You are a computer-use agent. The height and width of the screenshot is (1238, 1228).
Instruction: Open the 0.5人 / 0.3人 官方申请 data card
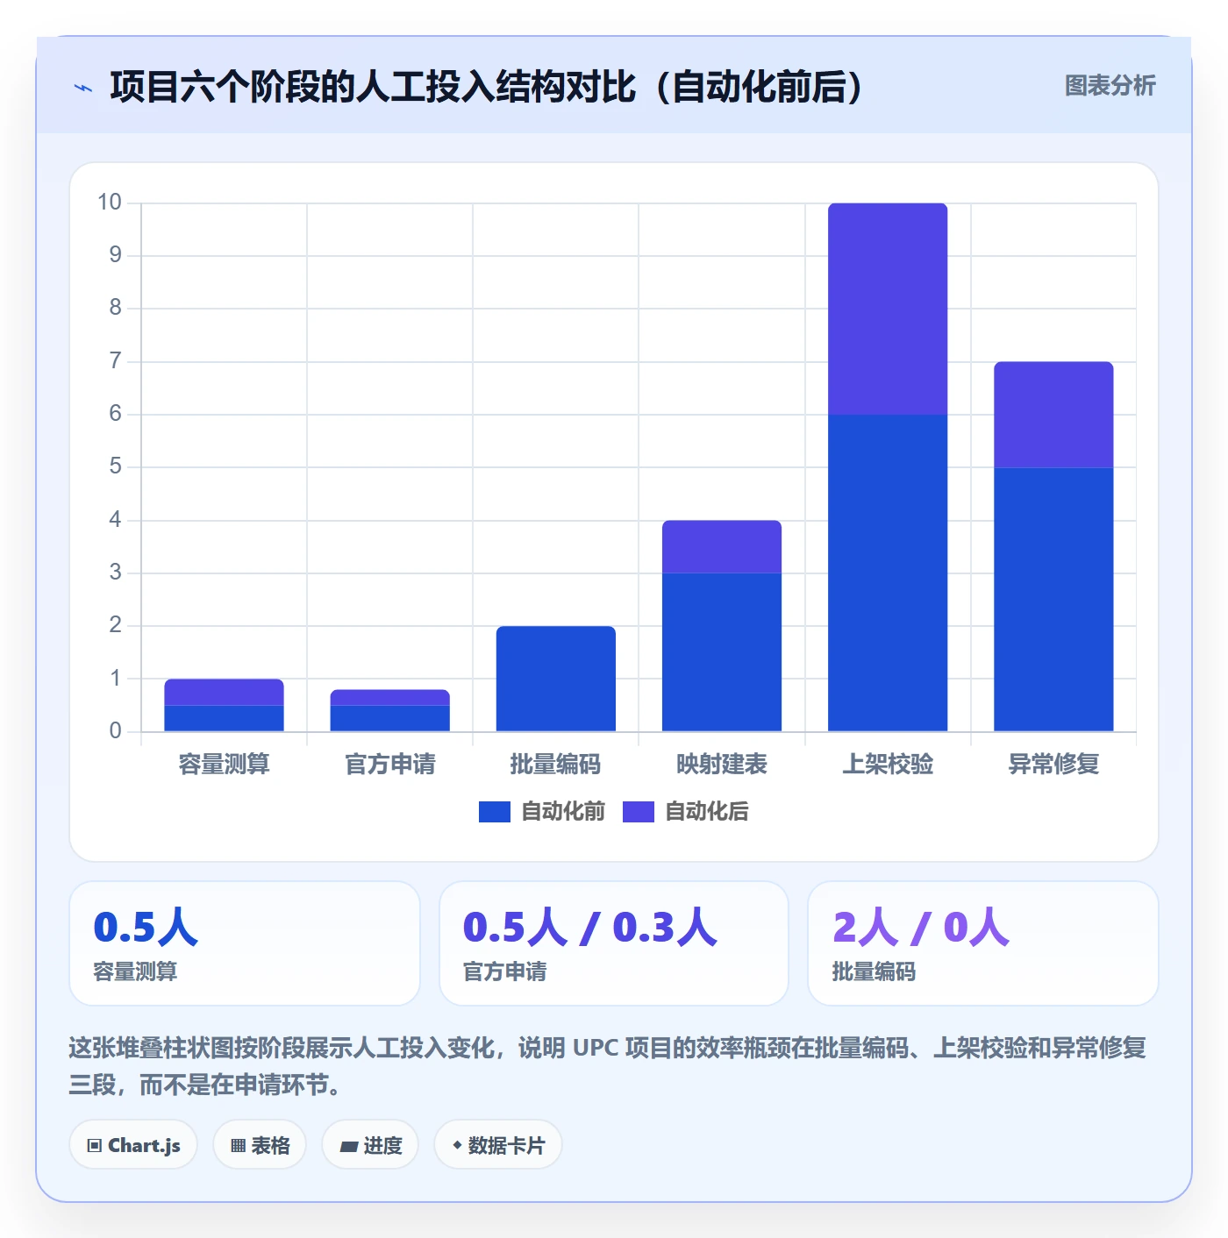pos(614,943)
